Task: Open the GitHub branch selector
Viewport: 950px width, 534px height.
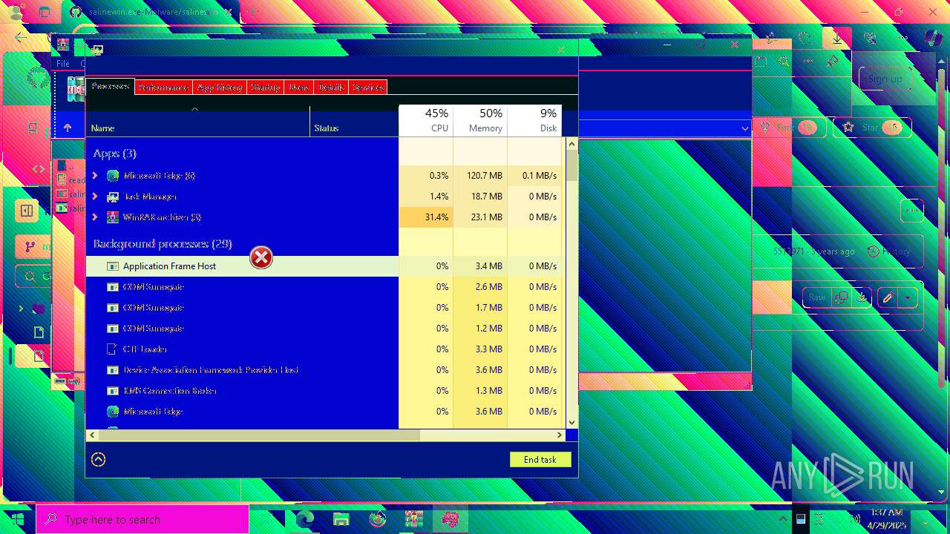Action: 33,246
